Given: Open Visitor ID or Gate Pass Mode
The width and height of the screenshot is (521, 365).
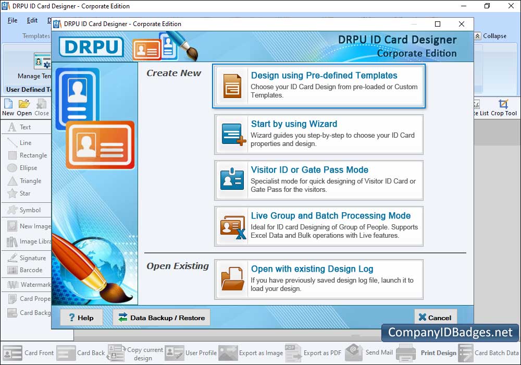Looking at the screenshot, I should click(x=319, y=180).
